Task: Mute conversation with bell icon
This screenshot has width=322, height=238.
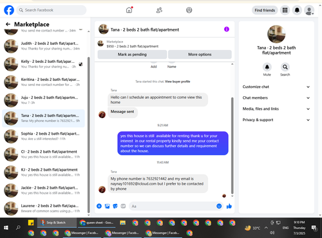Action: [267, 67]
